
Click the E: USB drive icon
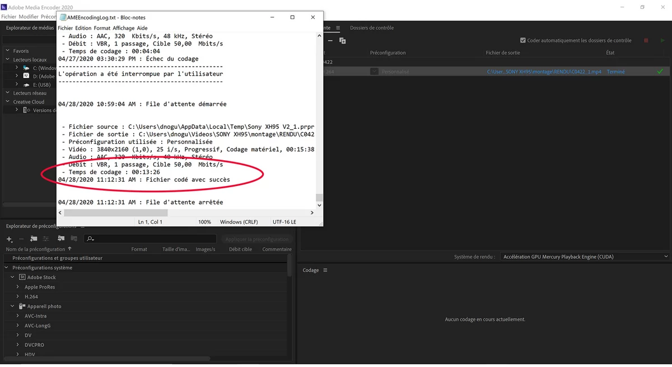click(26, 85)
